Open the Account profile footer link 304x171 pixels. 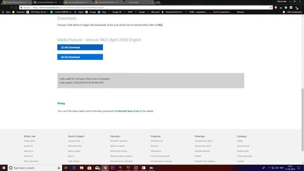(74, 141)
